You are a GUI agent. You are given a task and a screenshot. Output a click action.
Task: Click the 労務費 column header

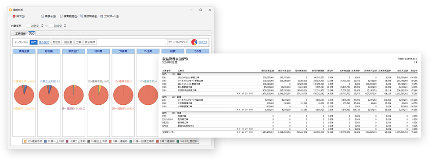[x=123, y=51]
